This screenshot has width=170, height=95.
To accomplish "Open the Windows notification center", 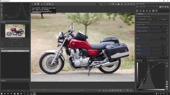I will point(167,94).
